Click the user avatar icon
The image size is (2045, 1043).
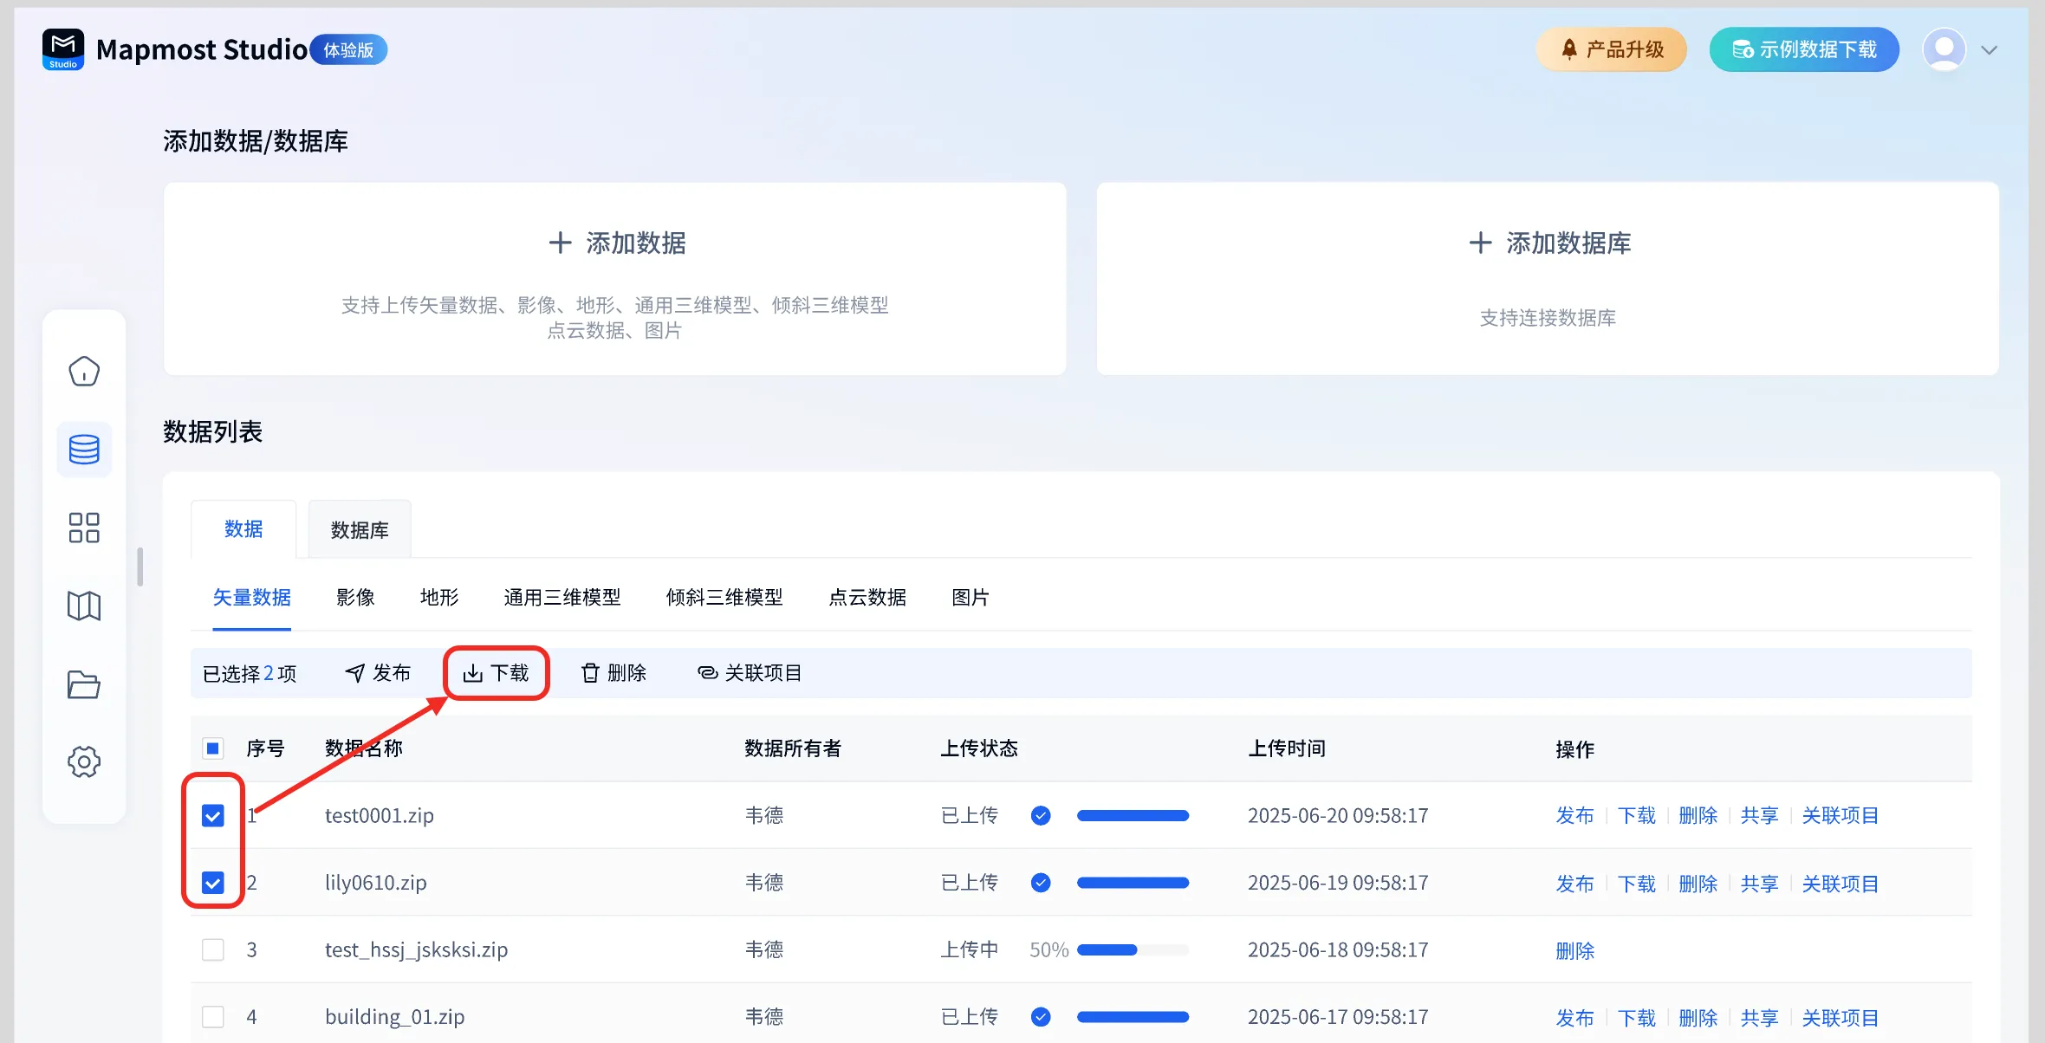coord(1944,49)
